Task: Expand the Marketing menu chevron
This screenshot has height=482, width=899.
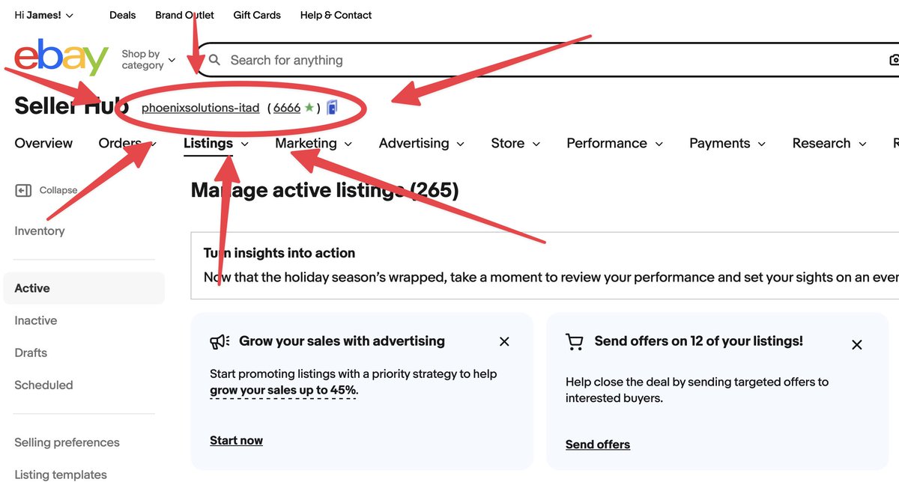Action: tap(348, 144)
